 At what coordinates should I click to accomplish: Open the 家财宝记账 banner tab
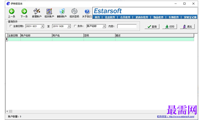[190, 17]
